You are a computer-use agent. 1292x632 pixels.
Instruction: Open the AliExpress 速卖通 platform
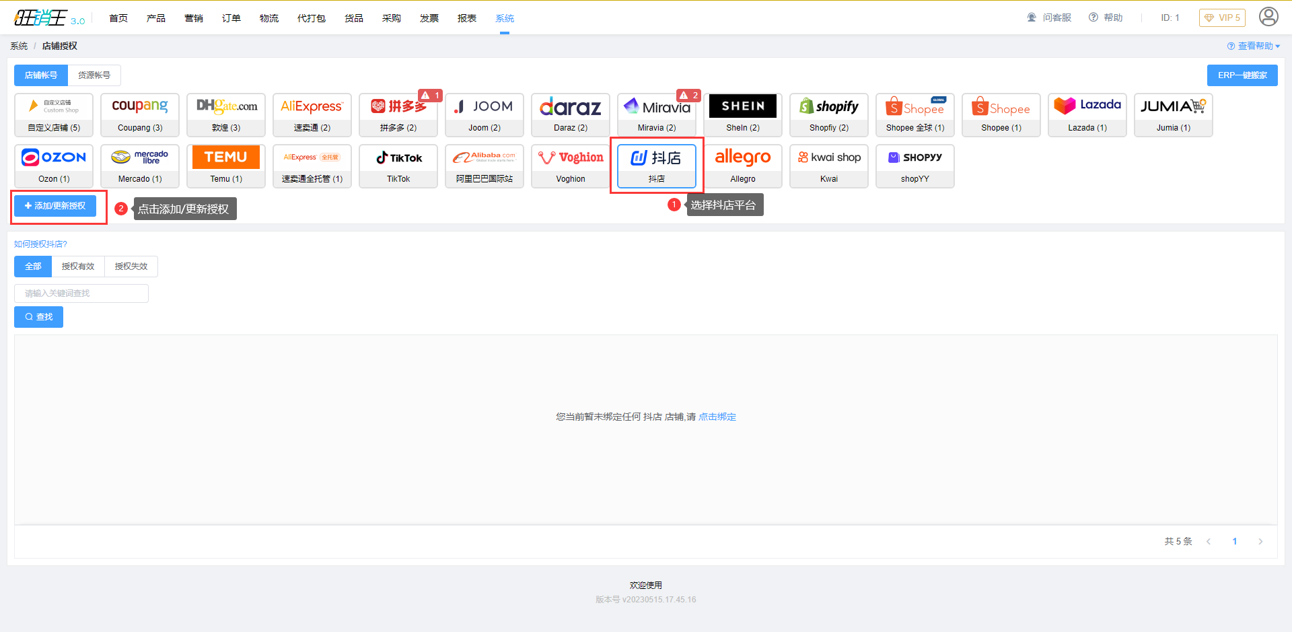pos(312,115)
